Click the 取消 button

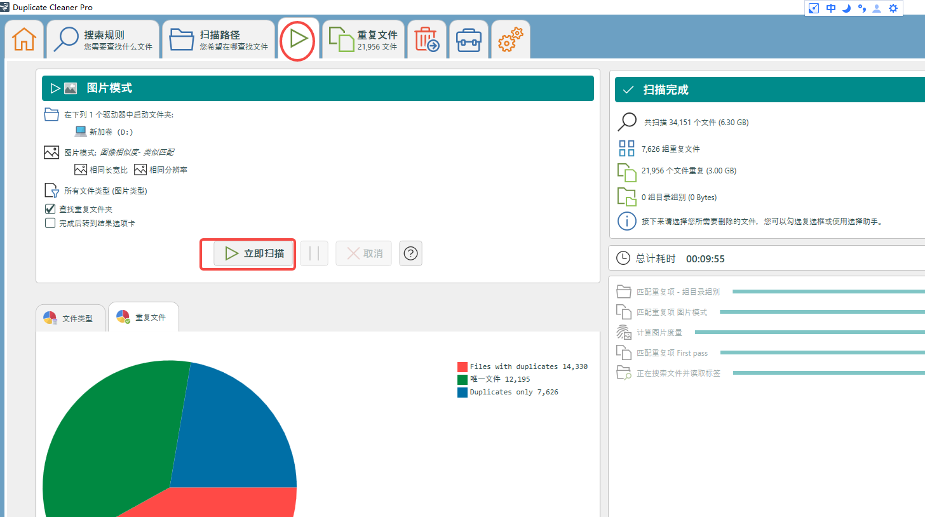364,253
